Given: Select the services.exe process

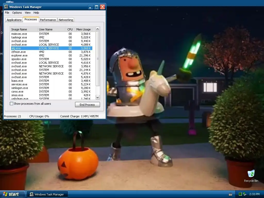Looking at the screenshot, I should pyautogui.click(x=51, y=84).
